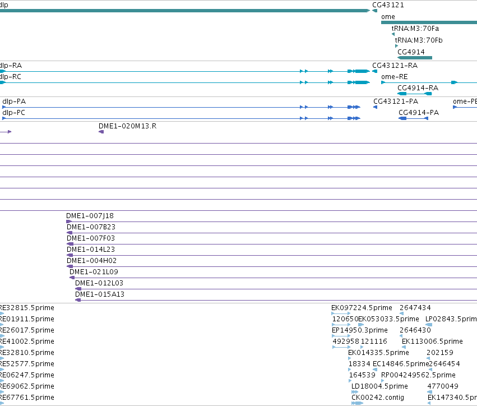The height and width of the screenshot is (406, 477).
Task: Click the DME1-012L03 label
Action: pyautogui.click(x=99, y=283)
